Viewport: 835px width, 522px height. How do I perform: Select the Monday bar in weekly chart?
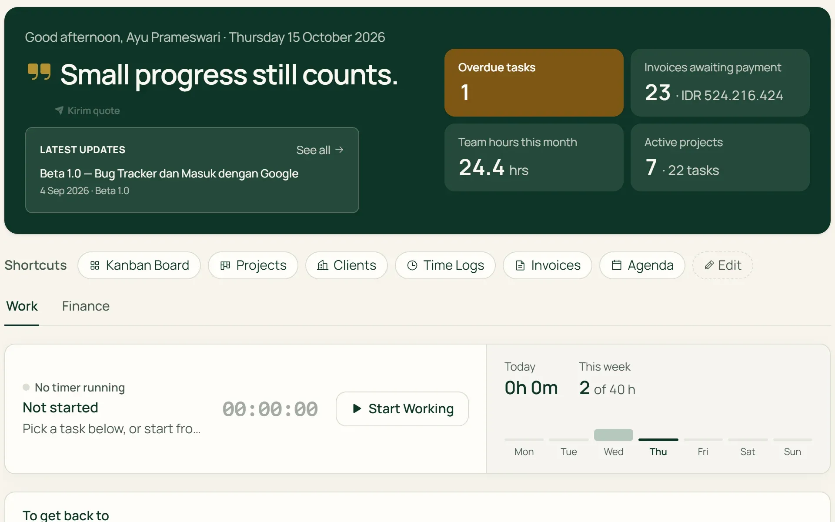pyautogui.click(x=524, y=440)
